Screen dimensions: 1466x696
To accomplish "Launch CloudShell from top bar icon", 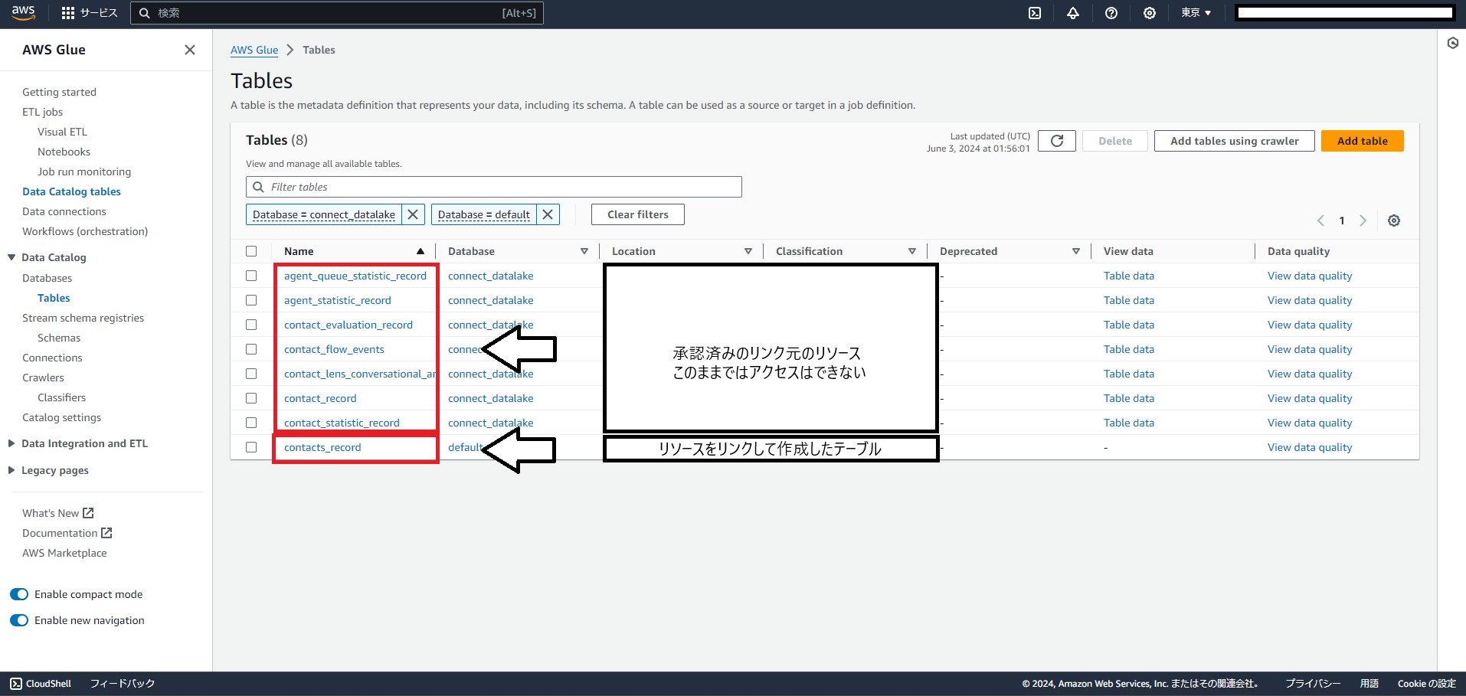I will [x=1035, y=13].
